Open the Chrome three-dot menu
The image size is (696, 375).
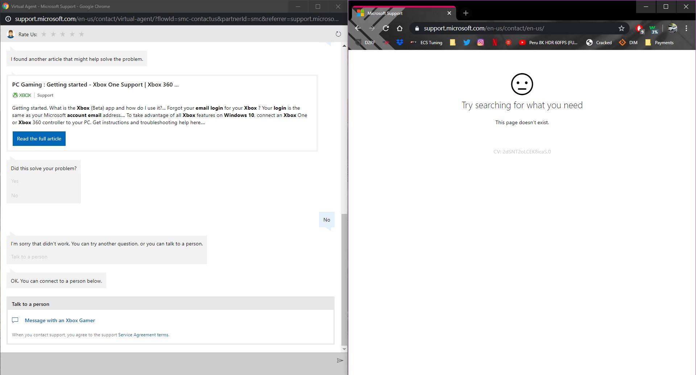tap(686, 28)
